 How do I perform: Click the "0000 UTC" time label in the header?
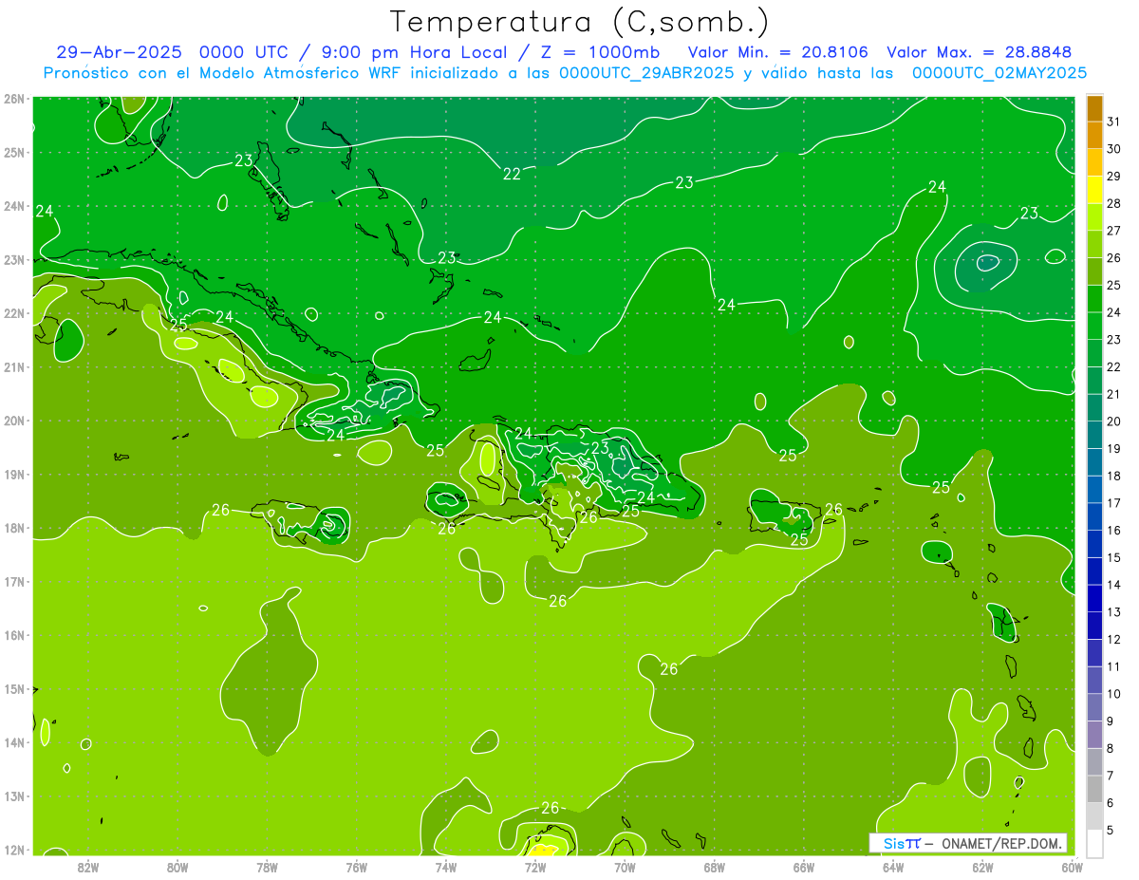[x=244, y=52]
